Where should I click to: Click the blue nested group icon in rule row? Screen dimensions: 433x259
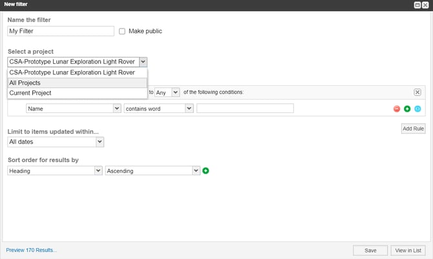(417, 109)
